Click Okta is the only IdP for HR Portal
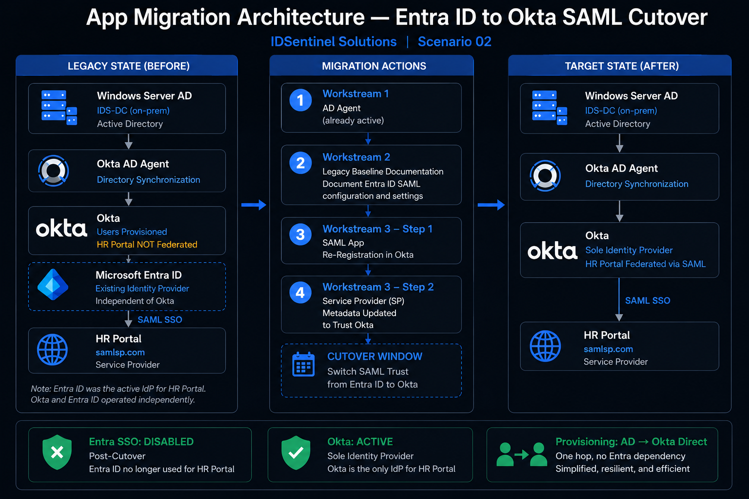The height and width of the screenshot is (499, 749). click(391, 469)
